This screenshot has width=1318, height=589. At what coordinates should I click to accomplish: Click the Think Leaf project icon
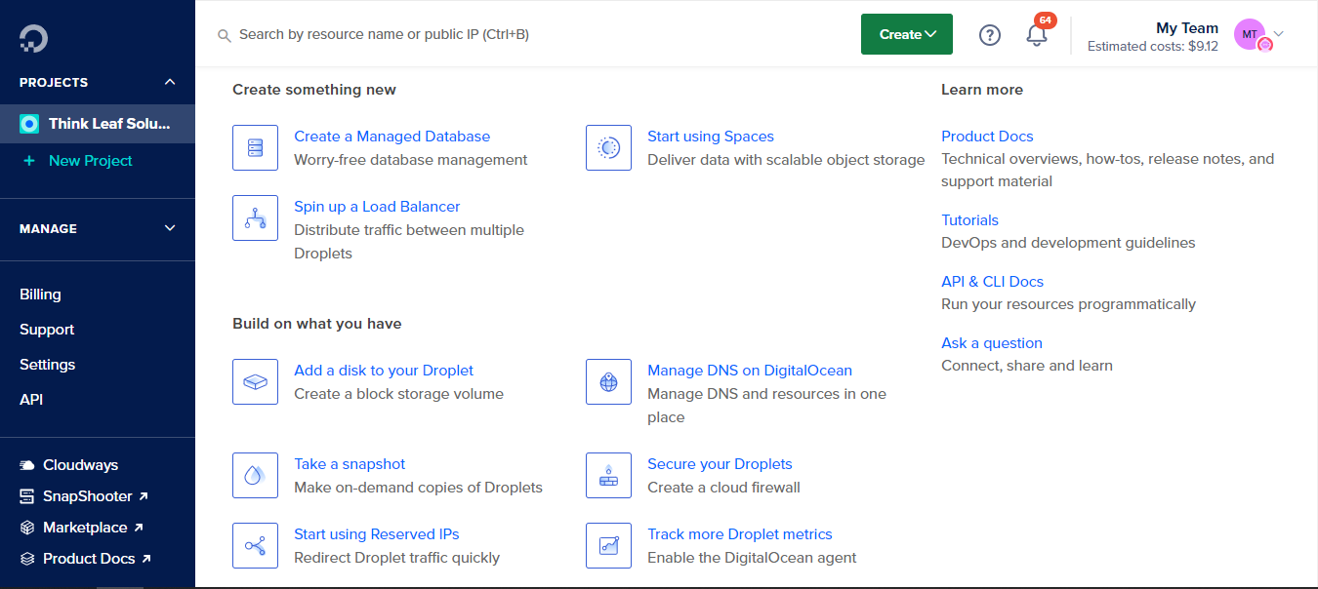click(29, 124)
